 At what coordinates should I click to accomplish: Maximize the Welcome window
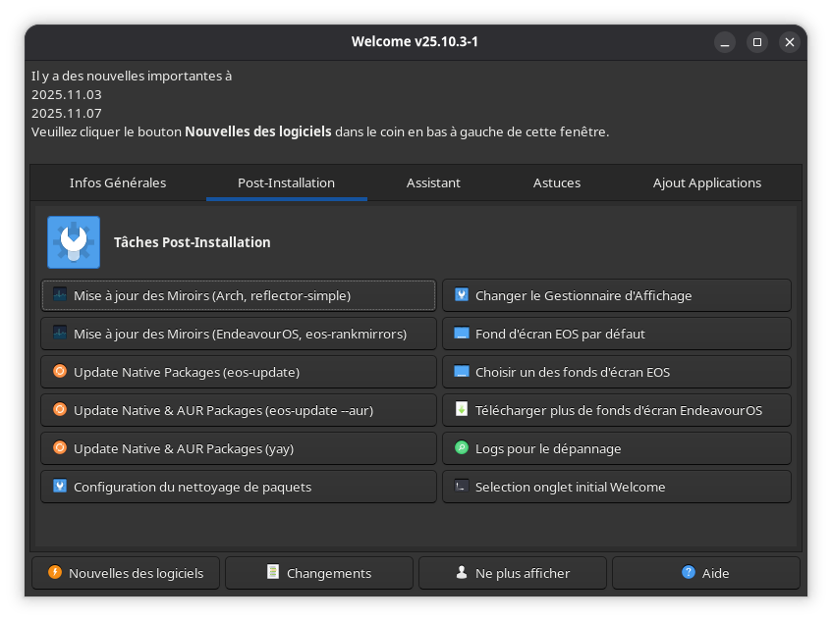tap(756, 42)
